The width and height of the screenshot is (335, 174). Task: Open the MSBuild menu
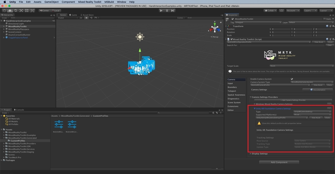(x=109, y=2)
